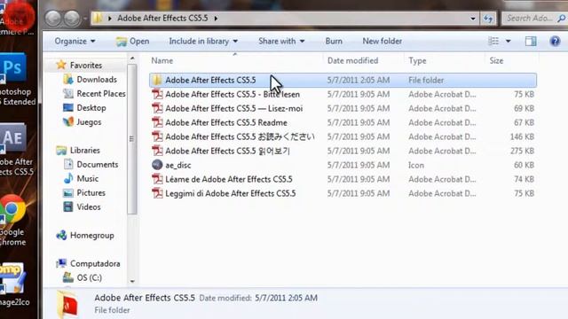Select the CS5.5 Readme PDF icon

pyautogui.click(x=157, y=122)
